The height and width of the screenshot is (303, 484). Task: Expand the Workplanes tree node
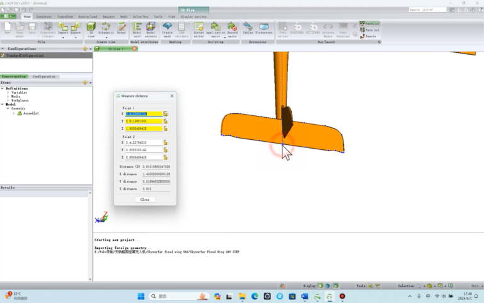click(8, 101)
